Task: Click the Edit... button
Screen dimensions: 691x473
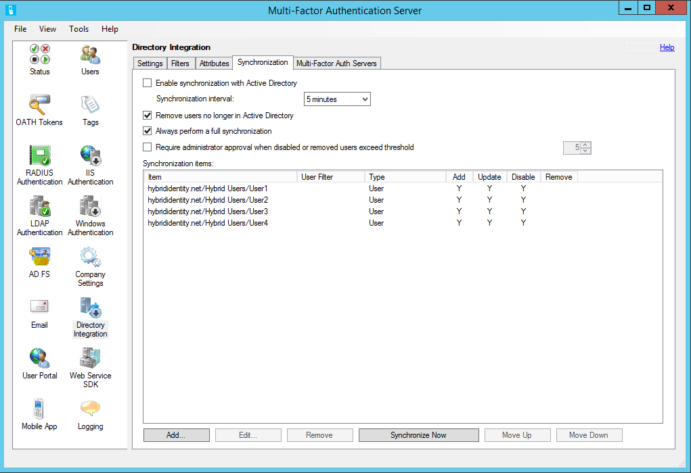Action: (x=248, y=435)
